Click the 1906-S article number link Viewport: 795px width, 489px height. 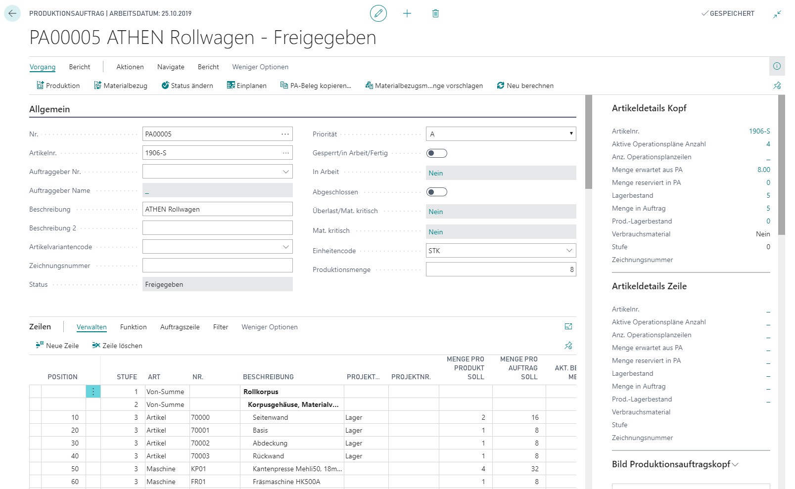point(759,131)
